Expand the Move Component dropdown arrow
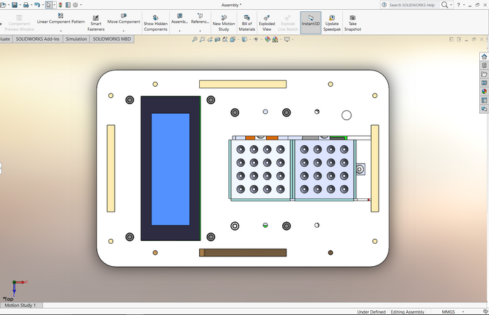This screenshot has width=489, height=315. click(x=124, y=30)
